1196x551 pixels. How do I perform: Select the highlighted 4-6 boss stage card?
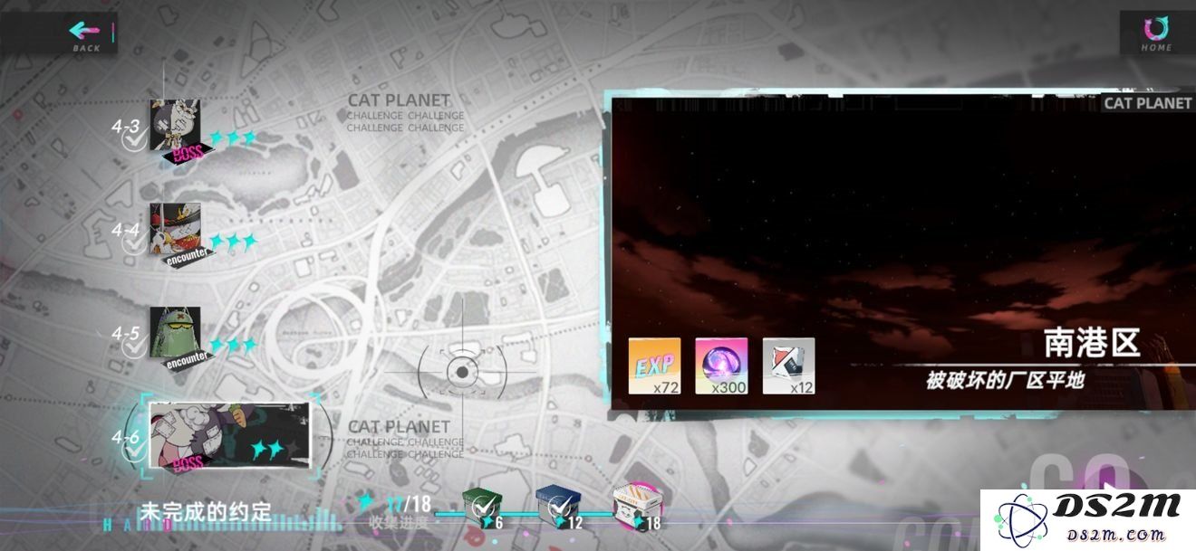229,436
